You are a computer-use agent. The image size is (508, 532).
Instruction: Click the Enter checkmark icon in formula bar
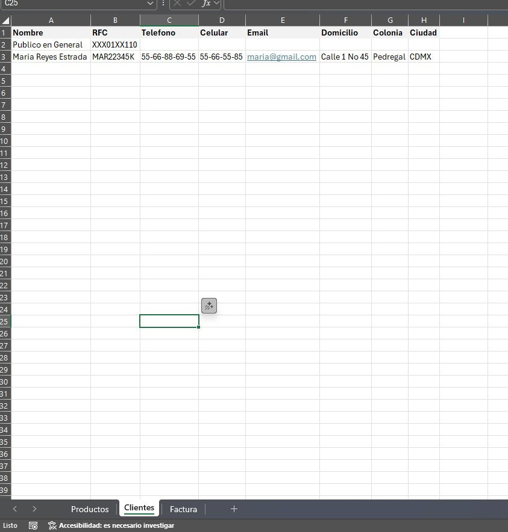point(192,4)
